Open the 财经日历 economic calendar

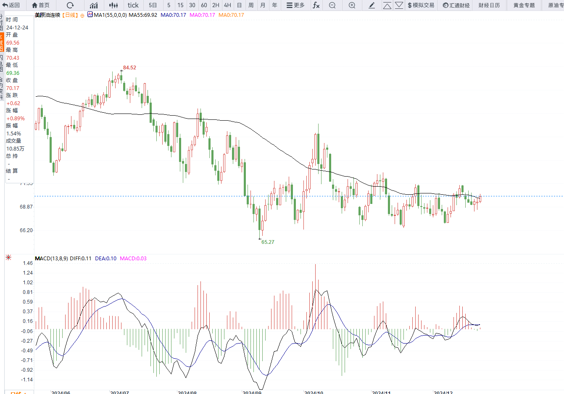click(x=489, y=5)
